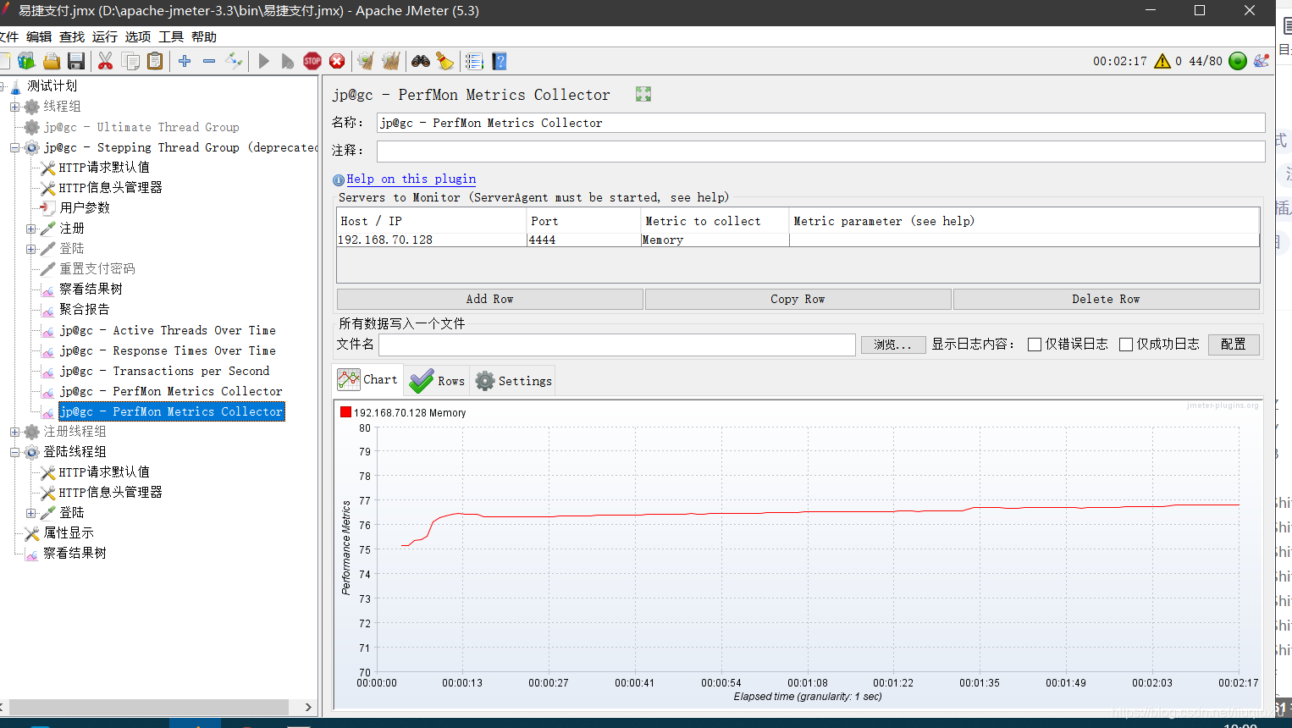1292x728 pixels.
Task: Click the yellow warning triangle log icon
Action: click(1162, 61)
